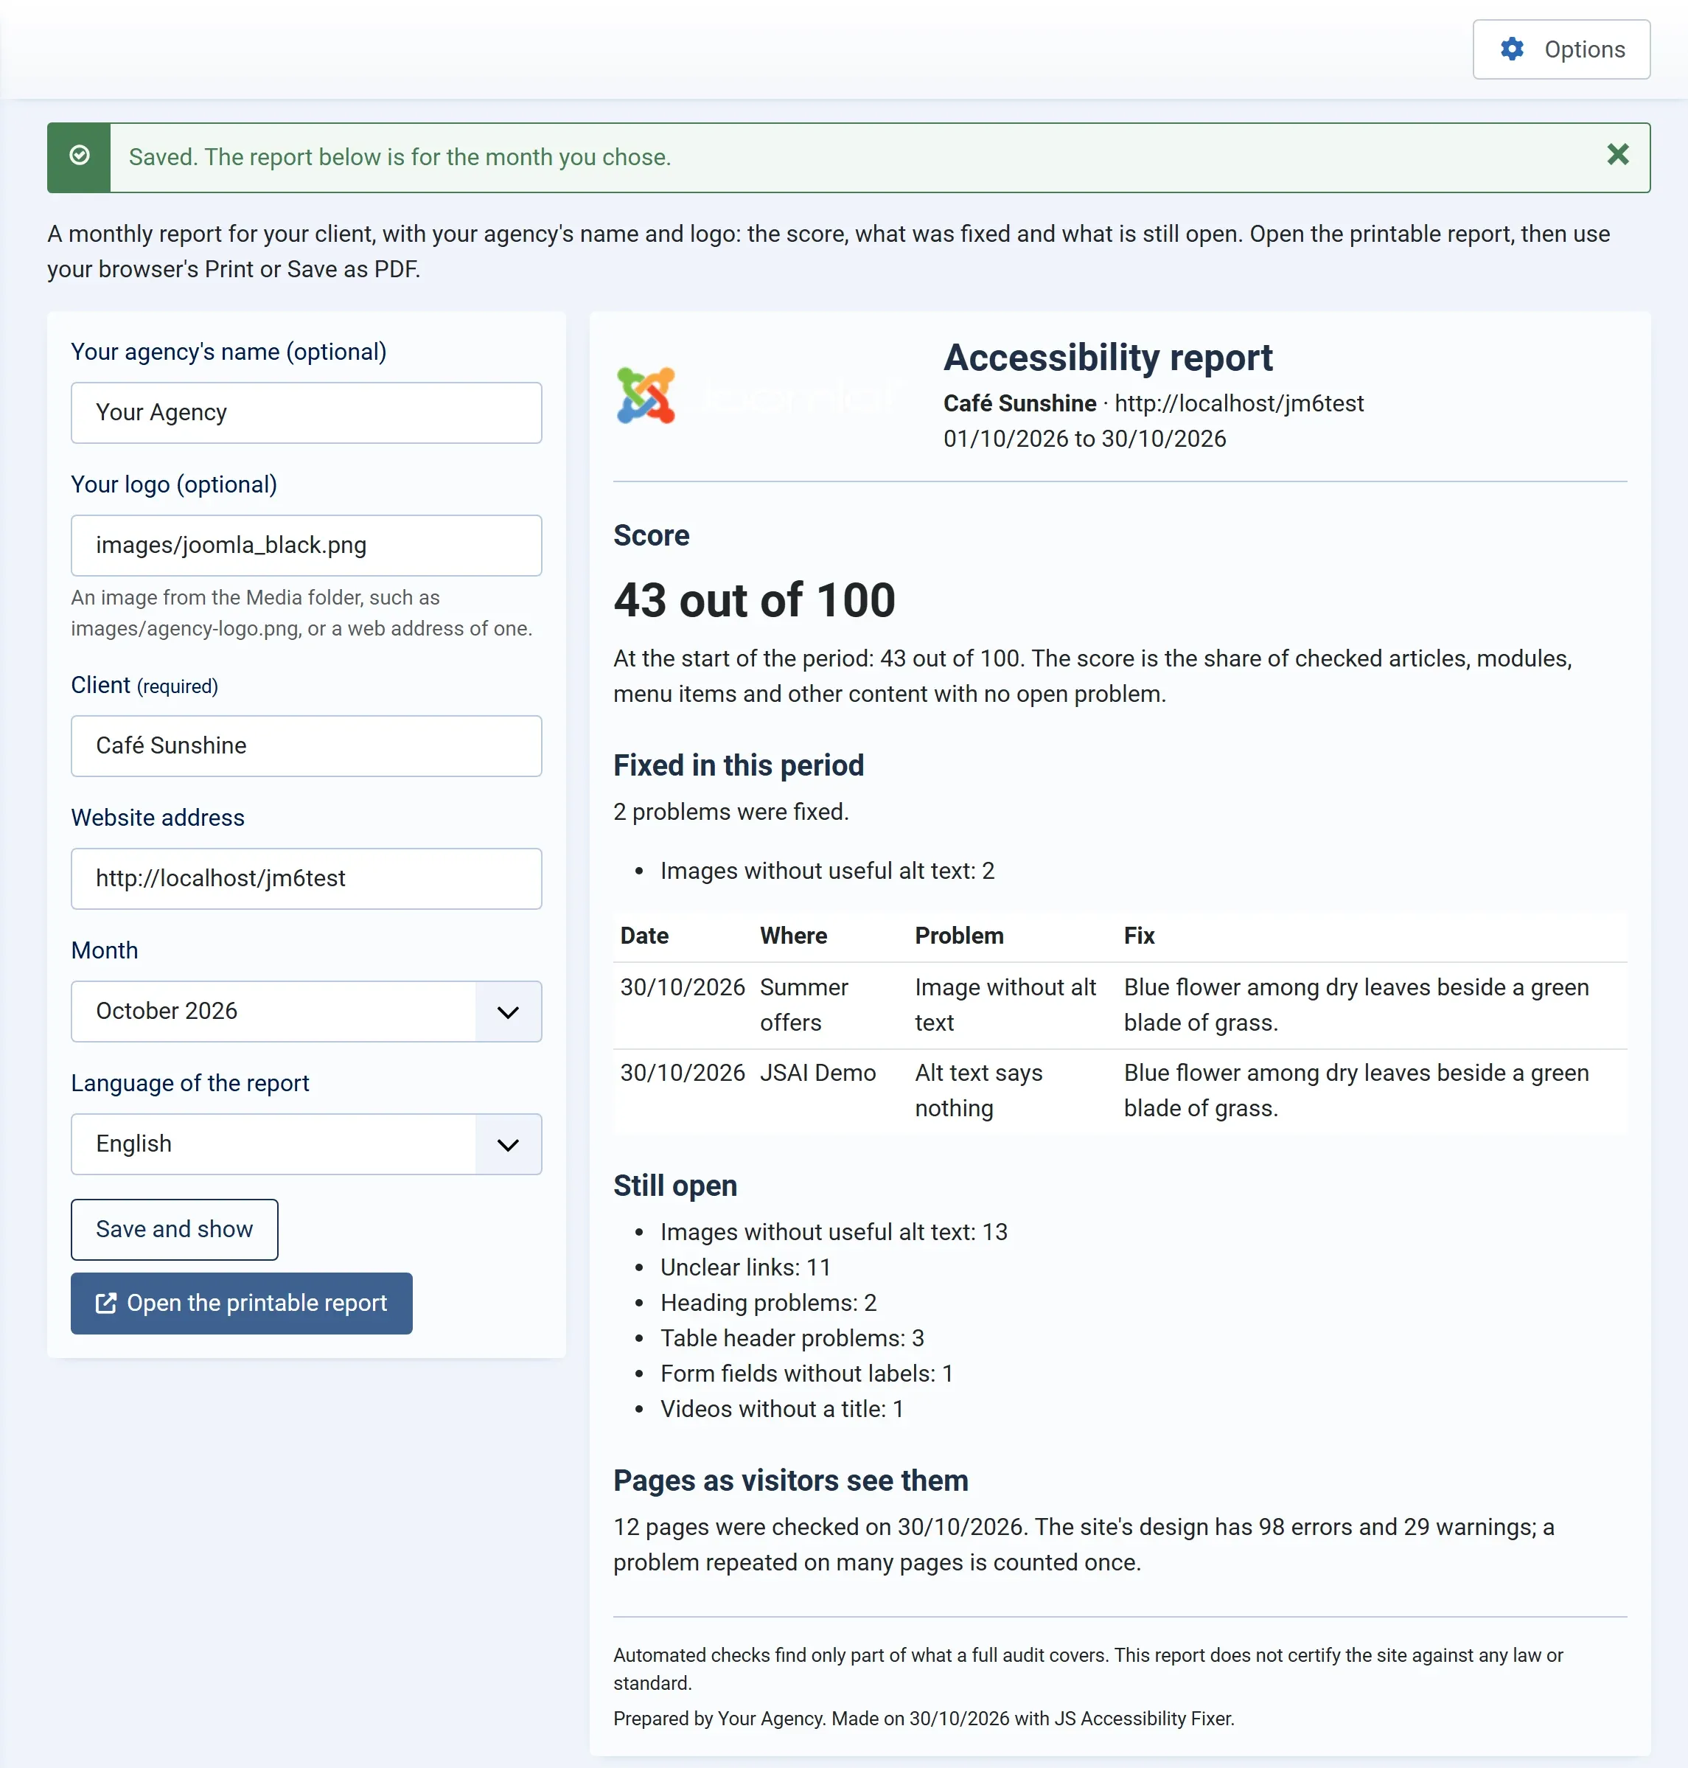Click 'Table header problems: 3' list item

(792, 1337)
